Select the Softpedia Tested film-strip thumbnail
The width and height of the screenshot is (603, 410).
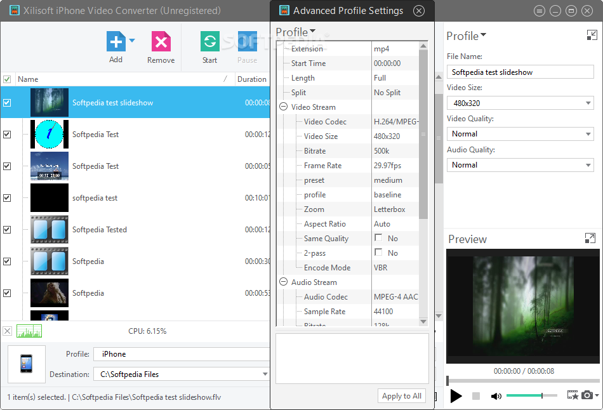click(x=50, y=230)
